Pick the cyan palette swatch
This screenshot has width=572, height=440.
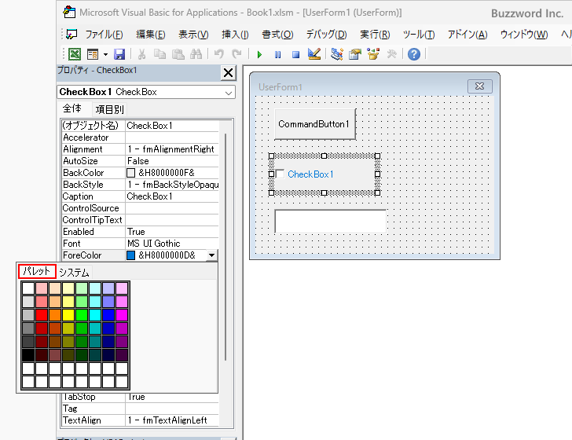95,315
